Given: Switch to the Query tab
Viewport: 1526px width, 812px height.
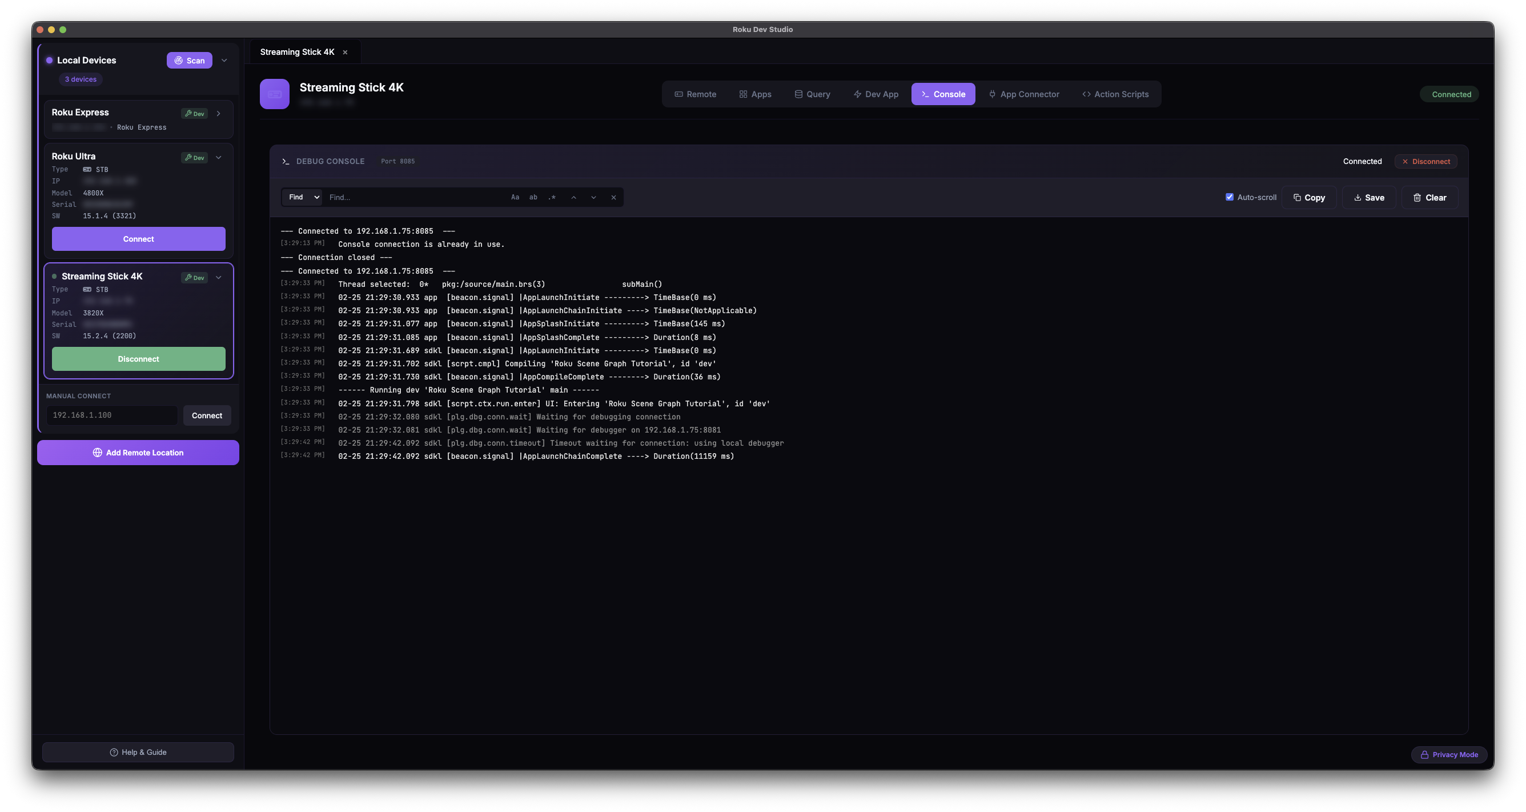Looking at the screenshot, I should [x=812, y=94].
